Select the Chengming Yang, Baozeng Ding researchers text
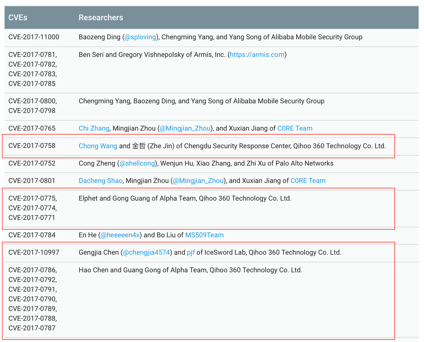424x342 pixels. coord(127,101)
